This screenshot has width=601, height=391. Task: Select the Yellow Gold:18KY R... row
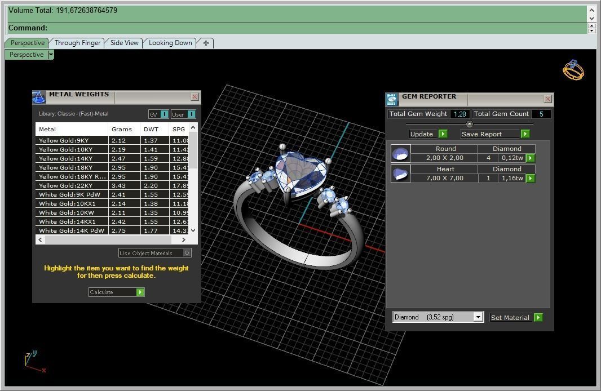112,176
